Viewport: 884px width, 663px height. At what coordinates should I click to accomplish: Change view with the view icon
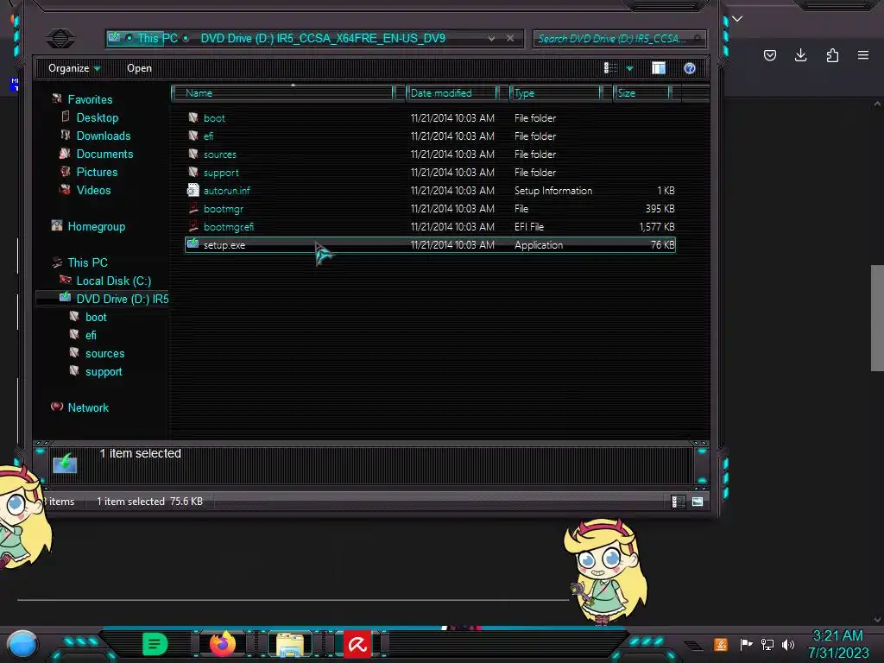(x=610, y=68)
